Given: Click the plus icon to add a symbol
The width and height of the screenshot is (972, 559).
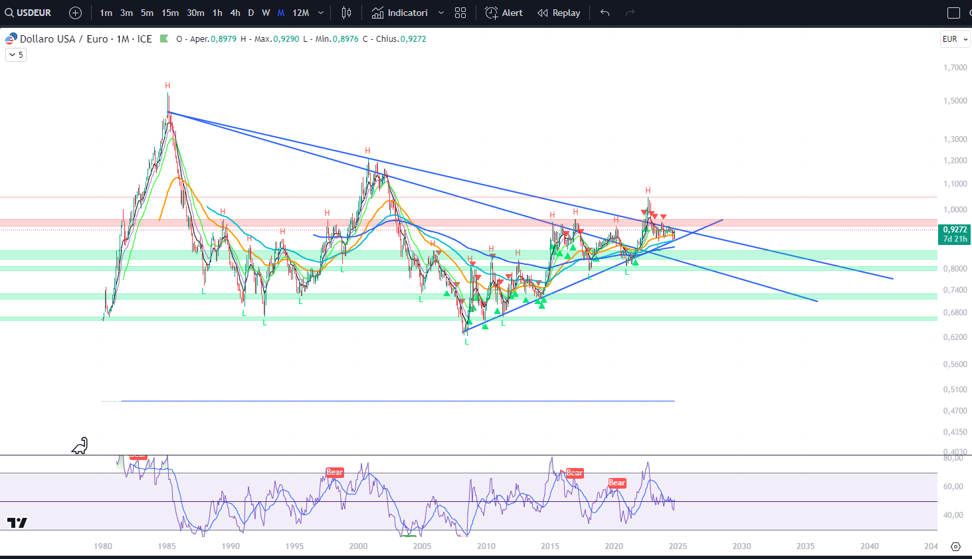Looking at the screenshot, I should click(75, 13).
